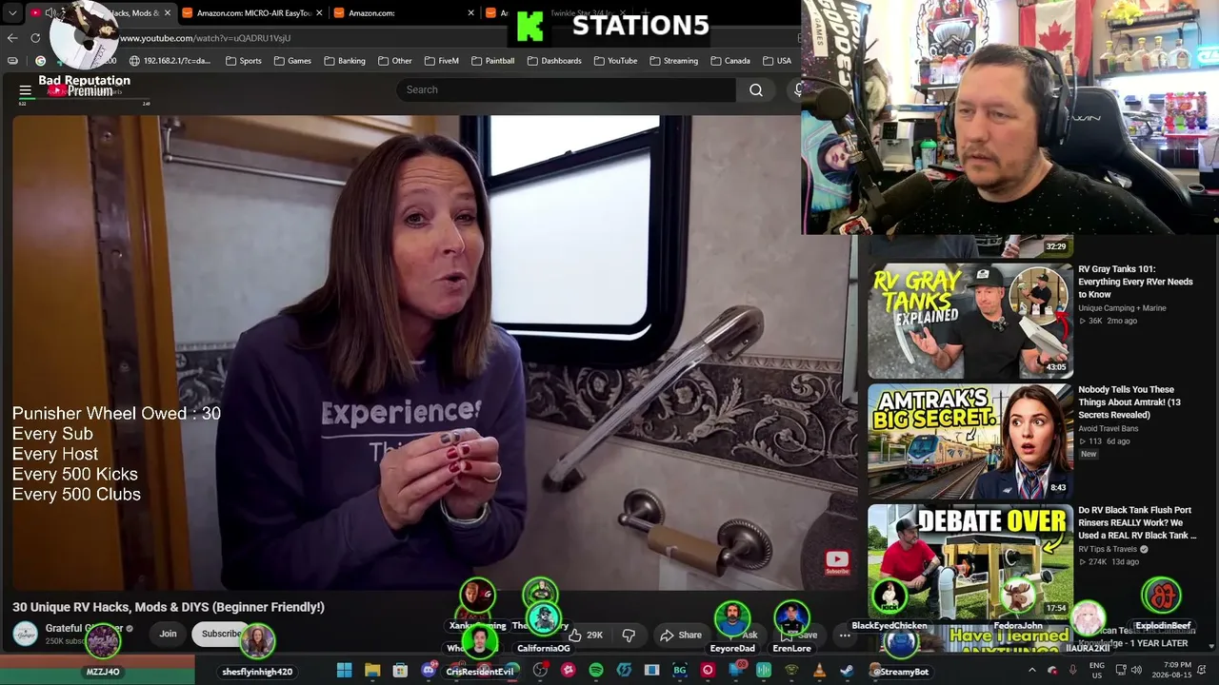Open the Banking bookmarks folder
The width and height of the screenshot is (1219, 685).
[344, 61]
